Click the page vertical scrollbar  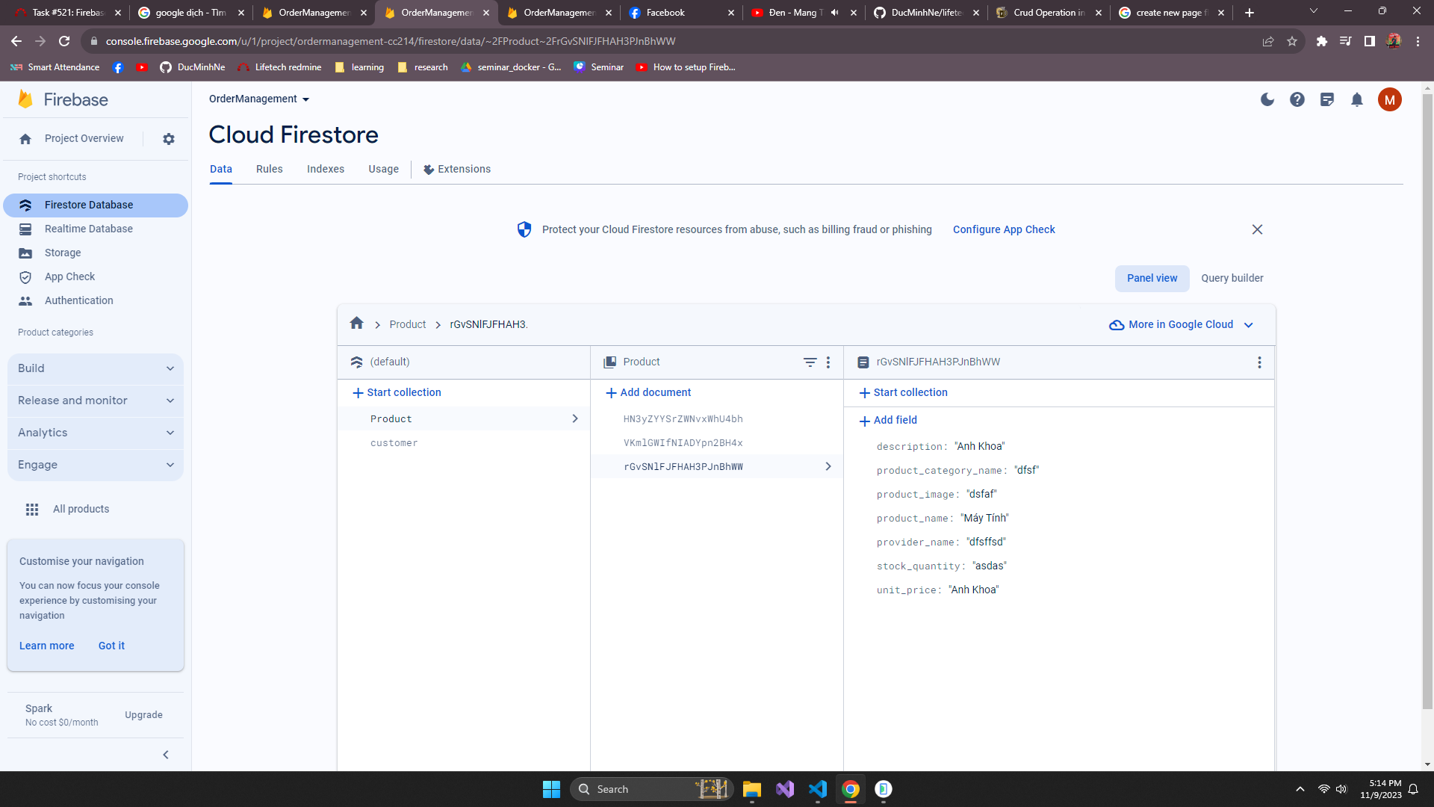click(x=1427, y=403)
